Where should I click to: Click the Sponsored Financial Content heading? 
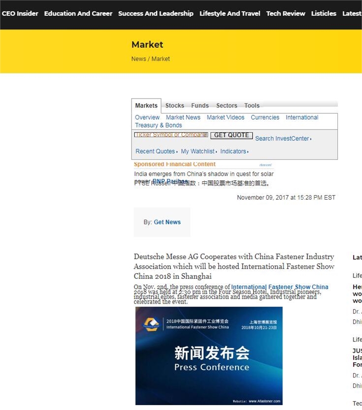[x=174, y=164]
